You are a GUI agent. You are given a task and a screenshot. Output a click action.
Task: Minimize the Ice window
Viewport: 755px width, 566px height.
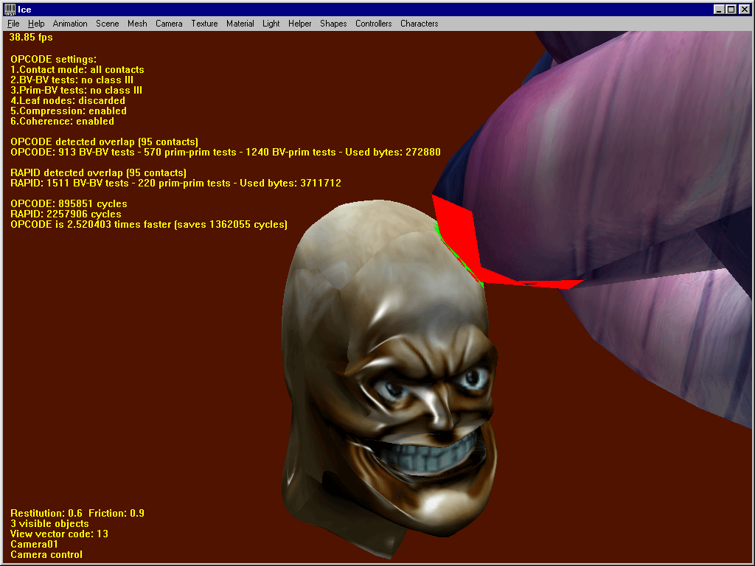click(718, 9)
